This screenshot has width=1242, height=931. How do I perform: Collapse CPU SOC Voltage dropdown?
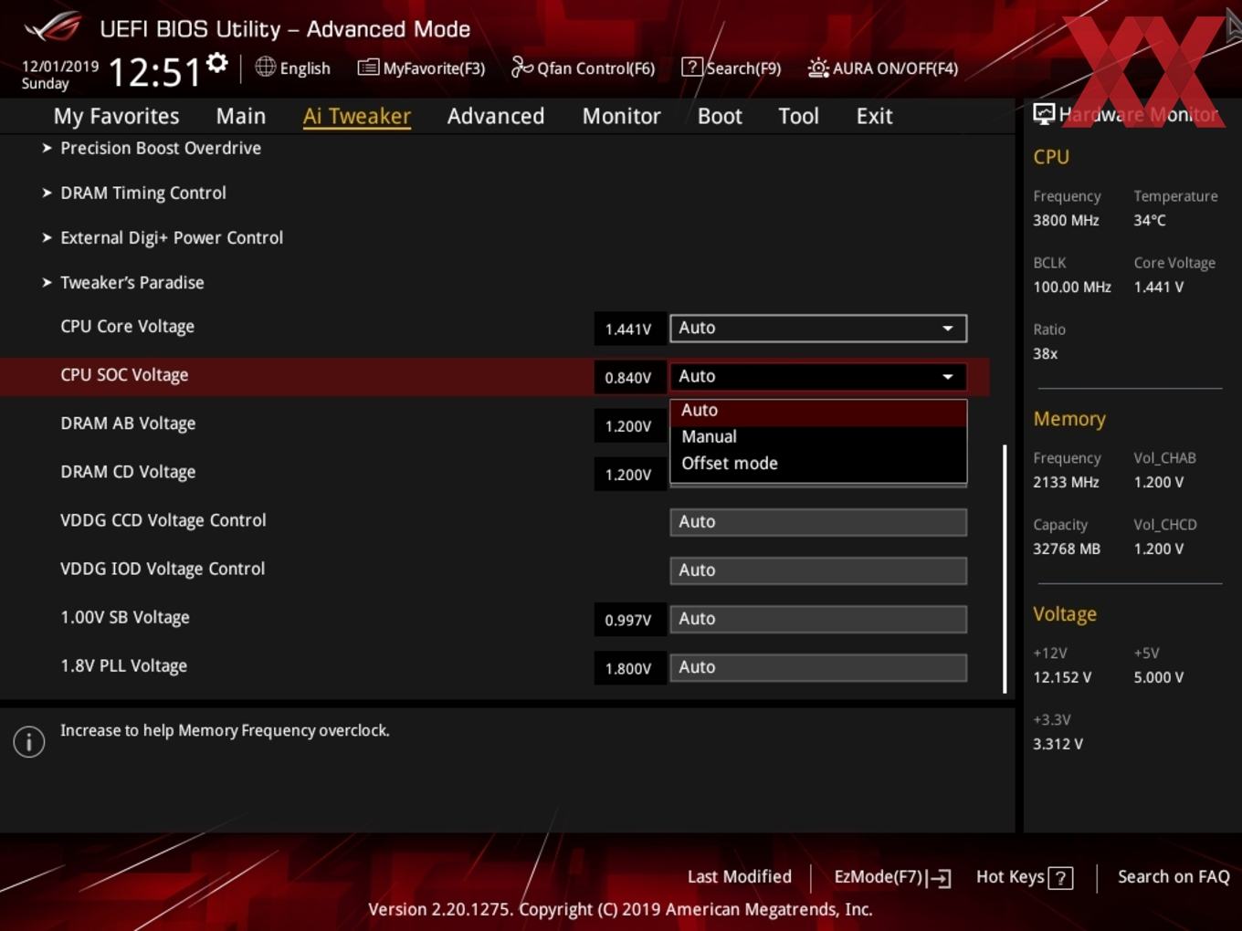click(x=818, y=376)
